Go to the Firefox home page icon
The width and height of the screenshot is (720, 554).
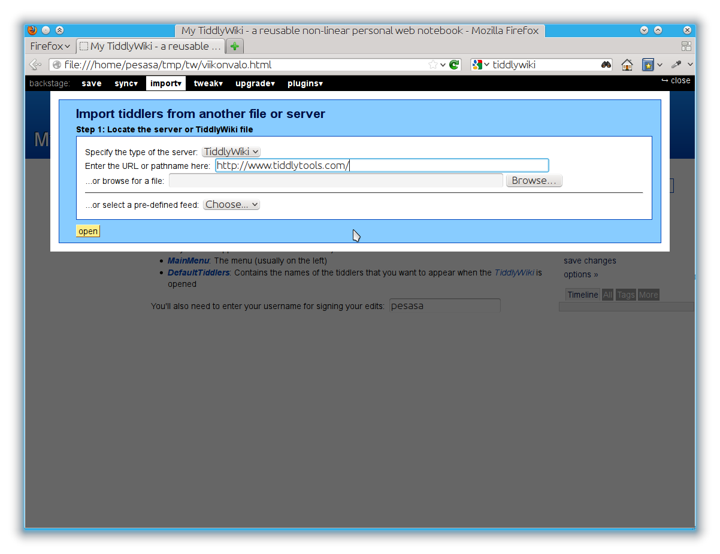627,65
